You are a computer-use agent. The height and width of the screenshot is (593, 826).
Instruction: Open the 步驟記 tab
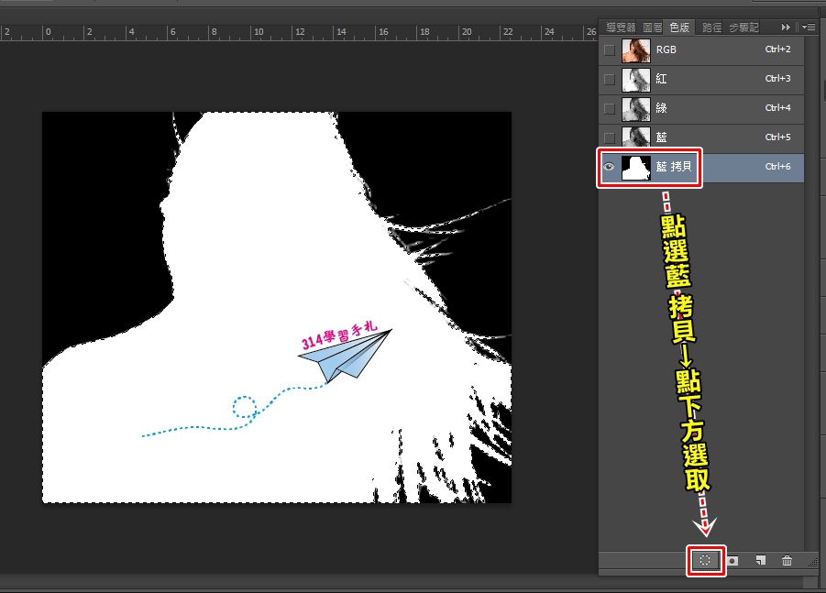743,27
